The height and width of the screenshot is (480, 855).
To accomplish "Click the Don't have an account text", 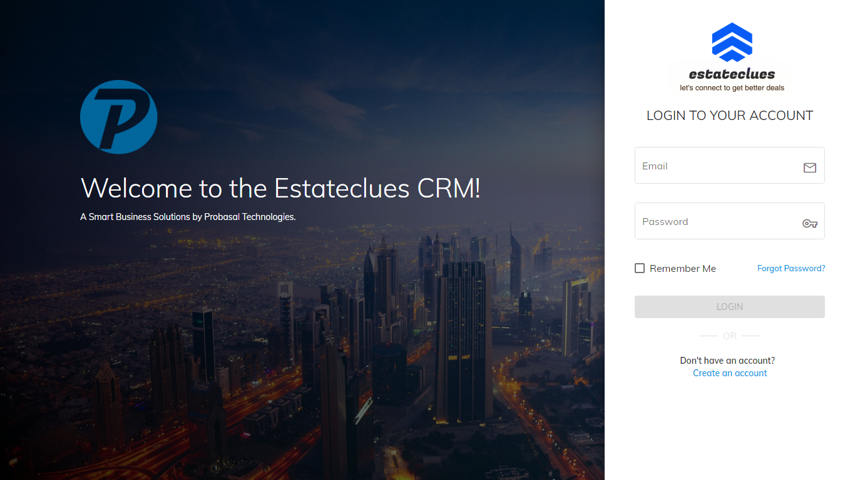I will pyautogui.click(x=727, y=361).
